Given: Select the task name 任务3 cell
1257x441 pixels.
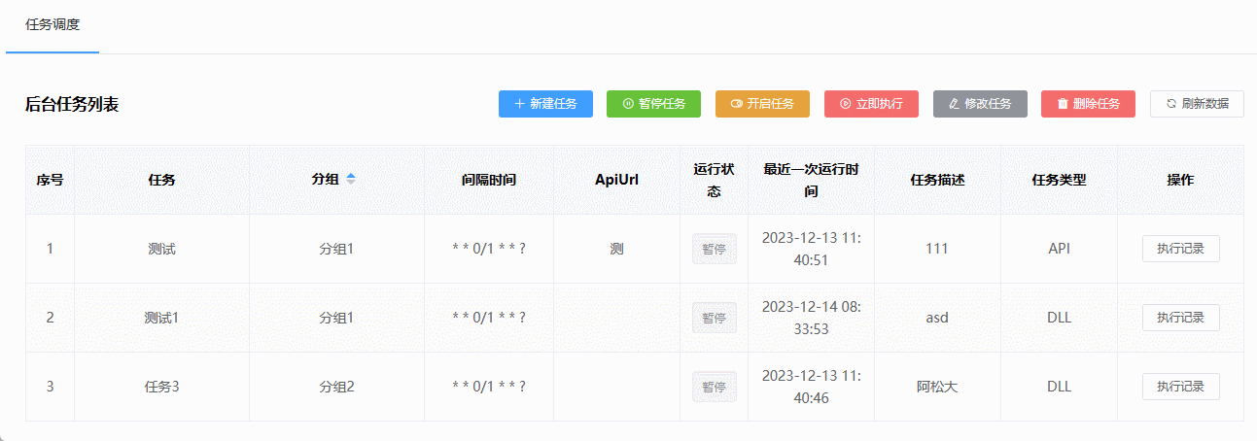Looking at the screenshot, I should point(161,387).
